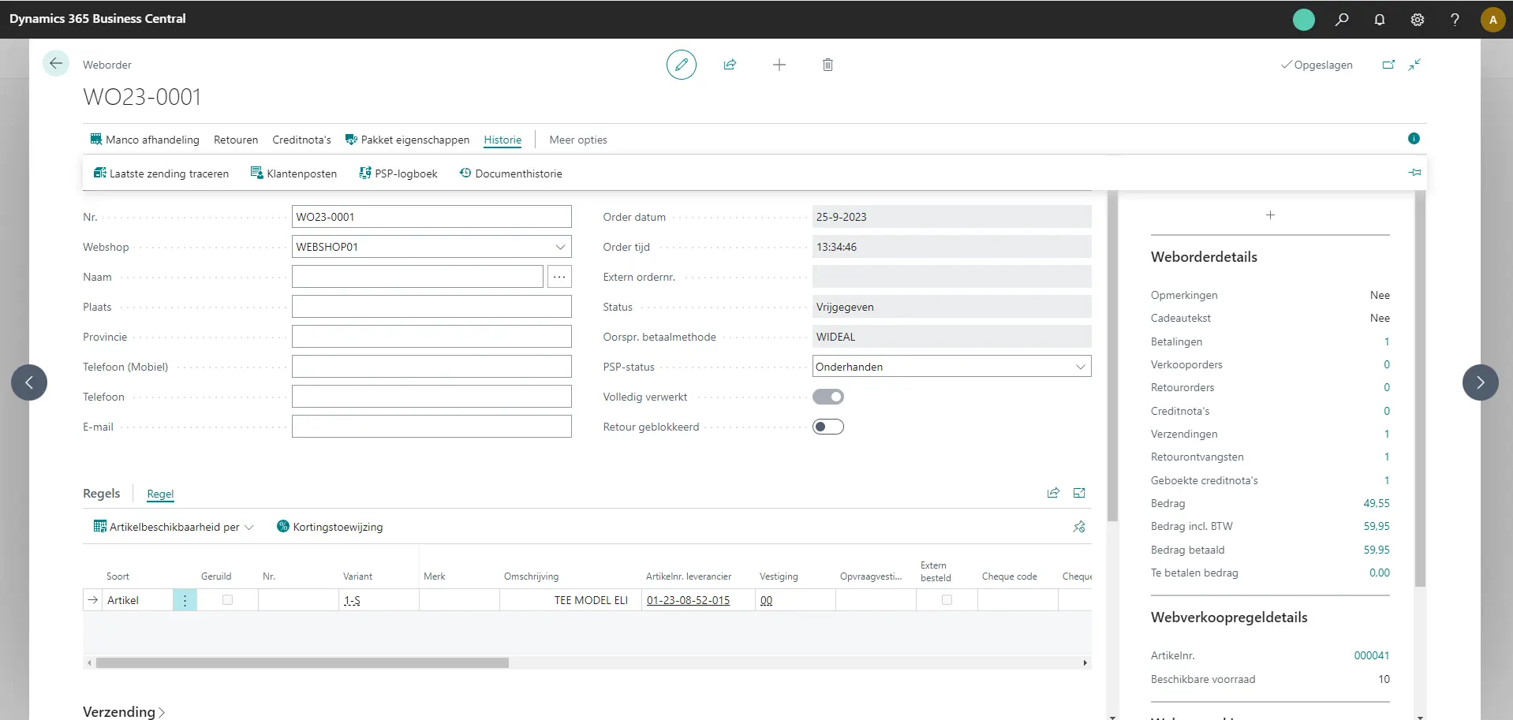
Task: Click the scroll right arrow of Regels grid
Action: coord(1085,663)
